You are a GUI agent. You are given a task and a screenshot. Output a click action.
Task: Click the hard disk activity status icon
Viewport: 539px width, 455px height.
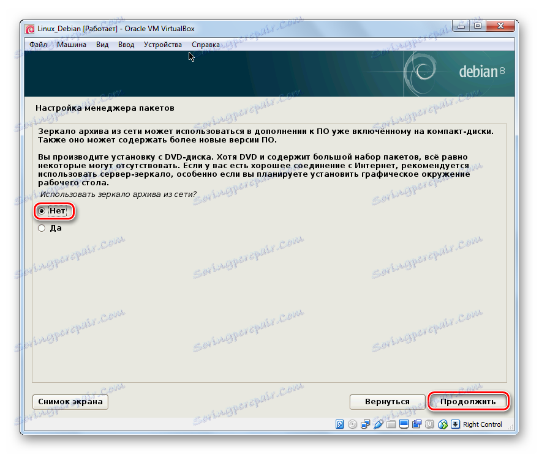click(x=339, y=424)
